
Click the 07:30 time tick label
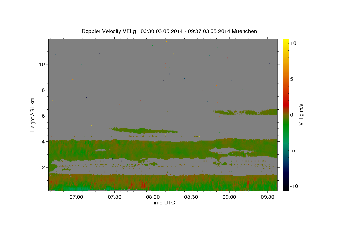click(x=115, y=197)
